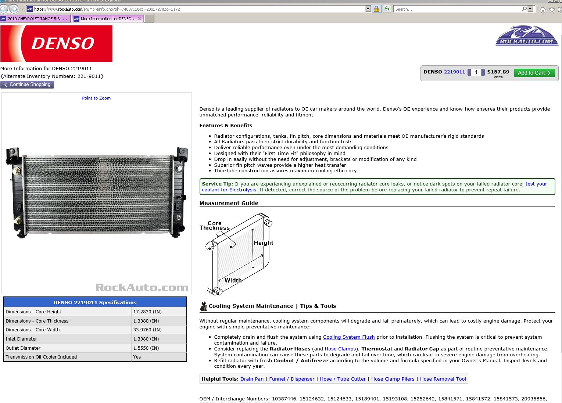Click Continue Shopping button
562x403 pixels.
[27, 84]
